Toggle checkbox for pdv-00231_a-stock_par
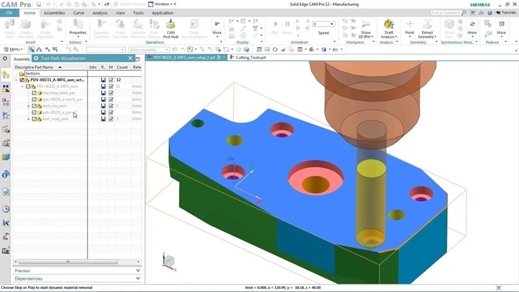The height and width of the screenshot is (292, 519). pos(34,99)
